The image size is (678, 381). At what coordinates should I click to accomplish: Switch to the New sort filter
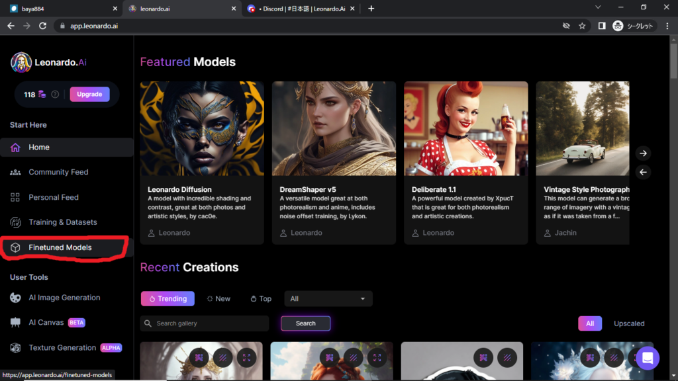[x=218, y=299]
